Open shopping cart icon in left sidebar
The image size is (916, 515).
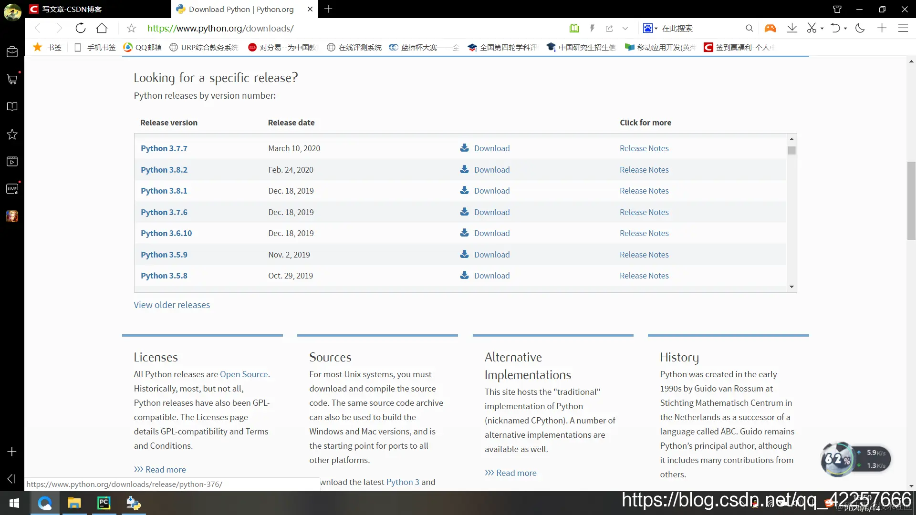(12, 79)
